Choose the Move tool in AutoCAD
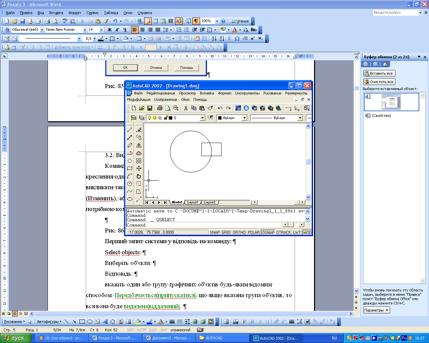429x343 pixels. point(139,168)
